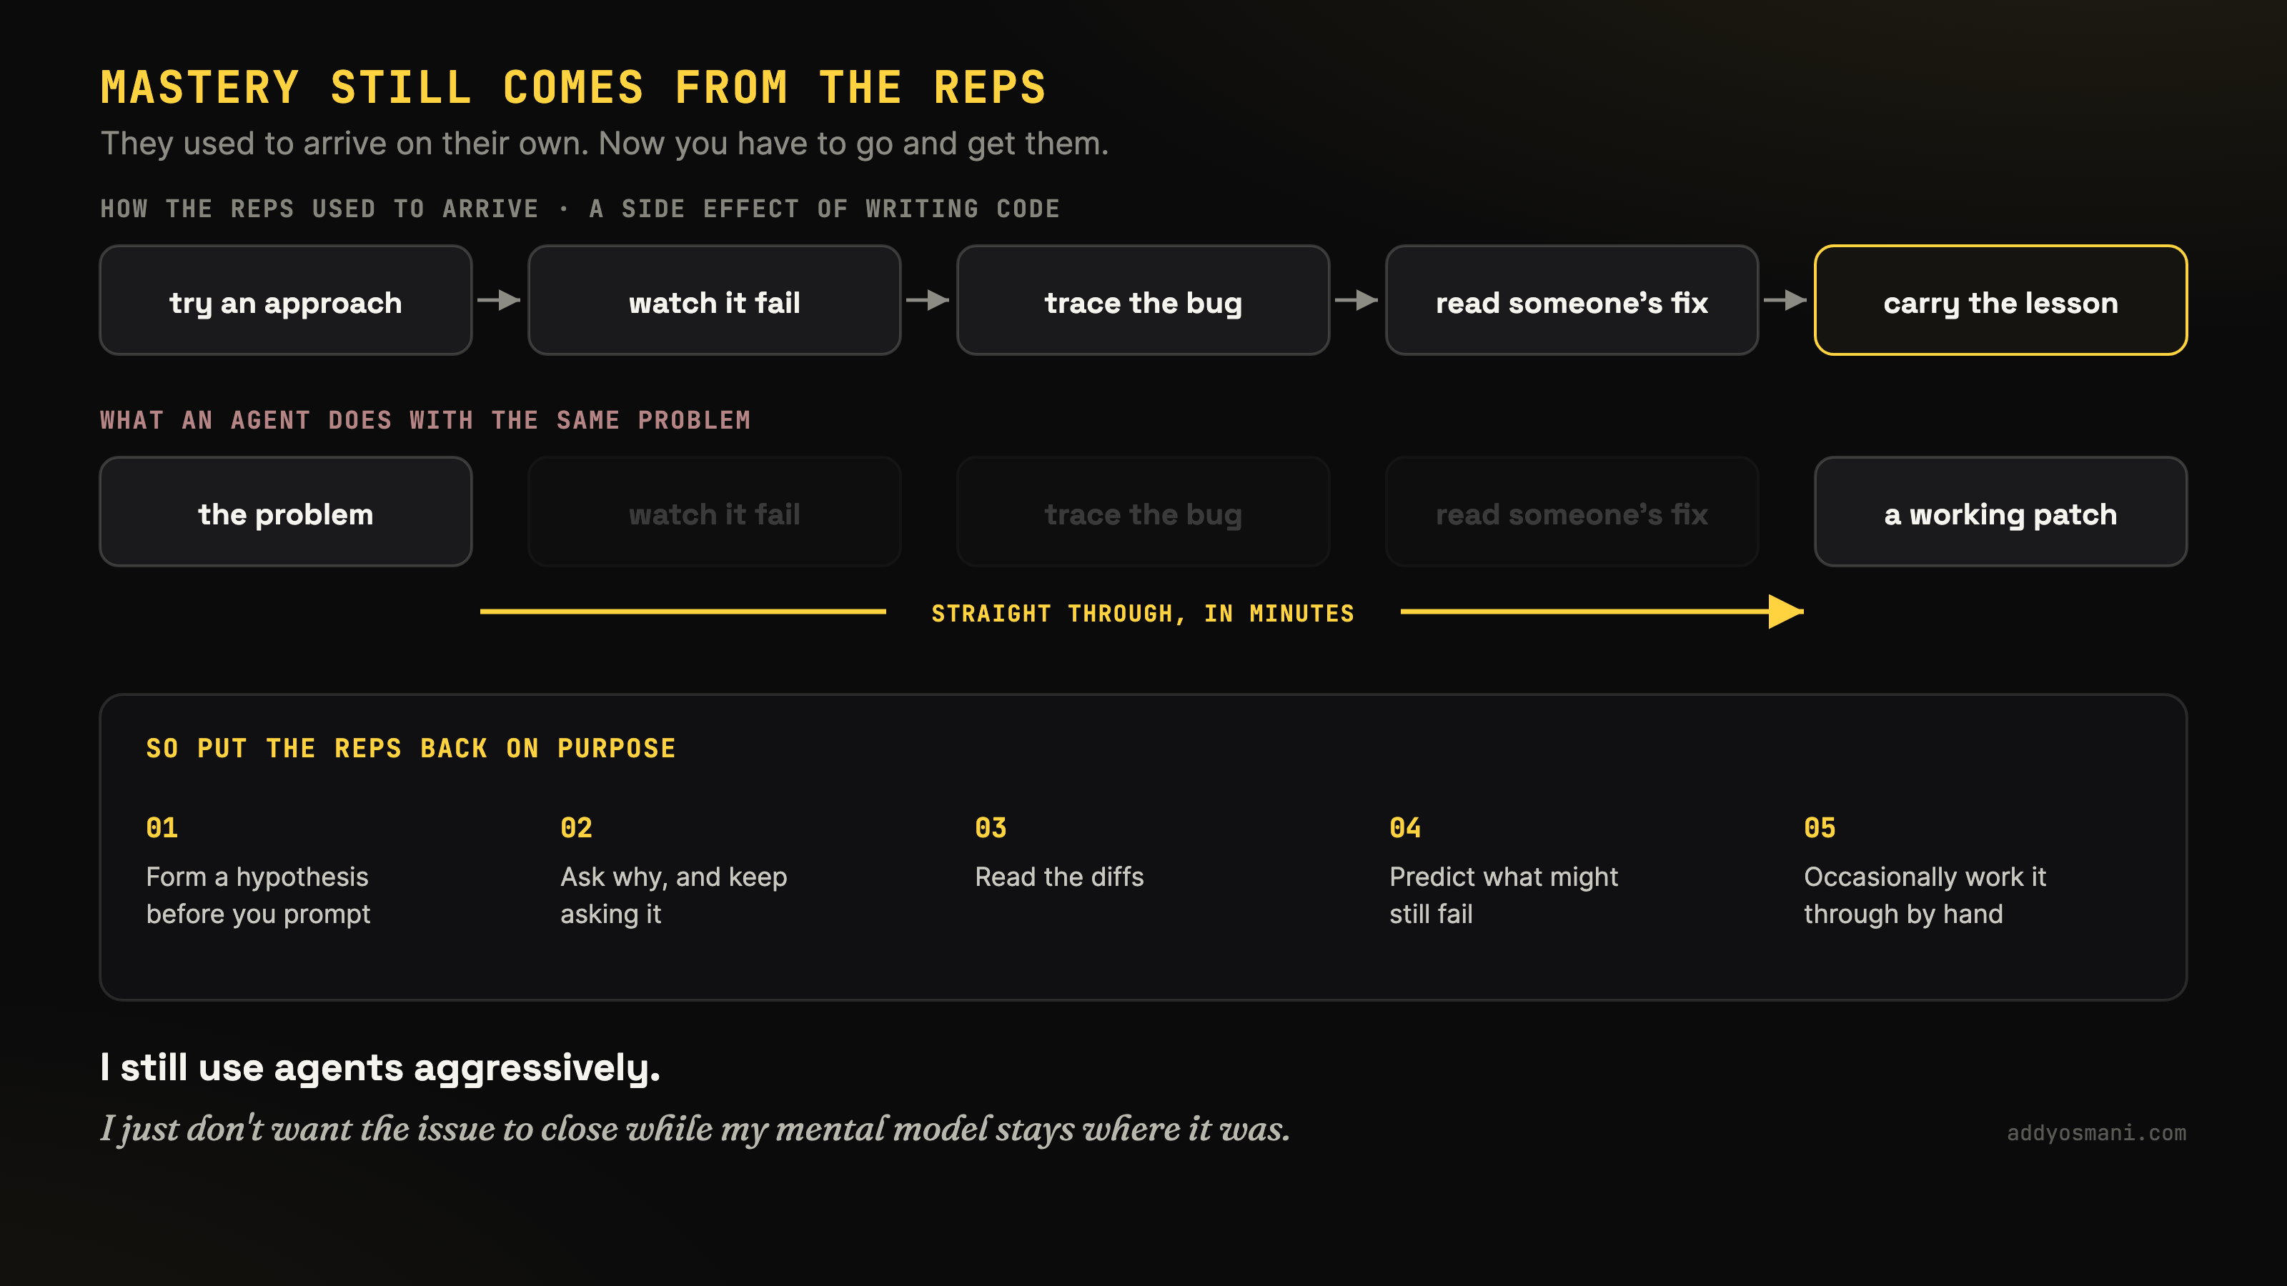Screen dimensions: 2287x1286
Task: Click the 'MASTERY STILL COMES FROM THE REPS' title
Action: pos(573,88)
